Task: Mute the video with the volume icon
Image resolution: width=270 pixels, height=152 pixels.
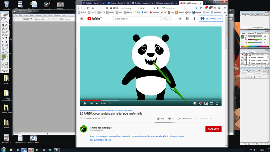Action: click(x=97, y=103)
